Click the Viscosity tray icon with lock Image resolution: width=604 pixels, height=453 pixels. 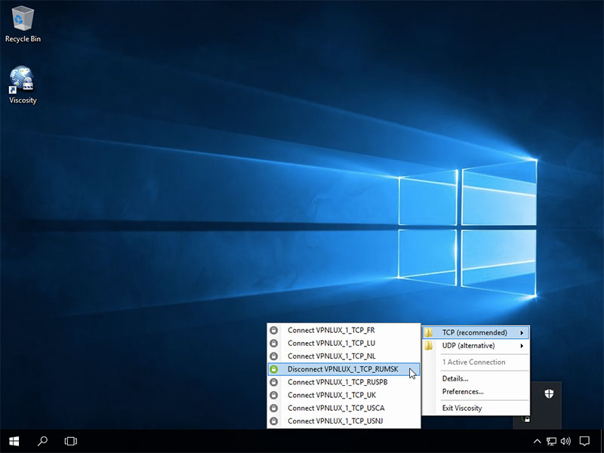[x=525, y=418]
